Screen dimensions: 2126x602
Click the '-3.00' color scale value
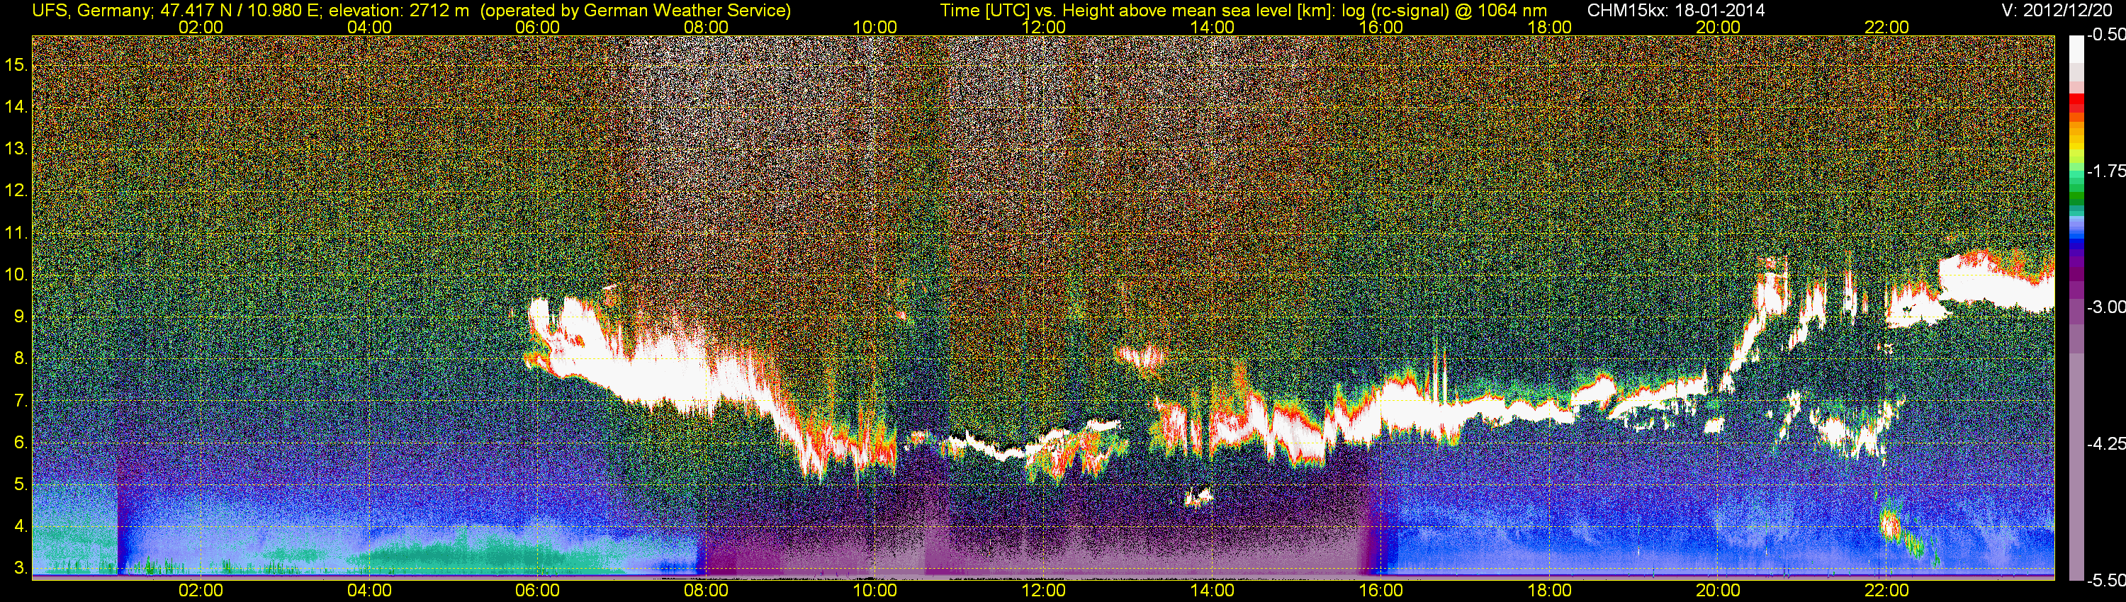2105,307
